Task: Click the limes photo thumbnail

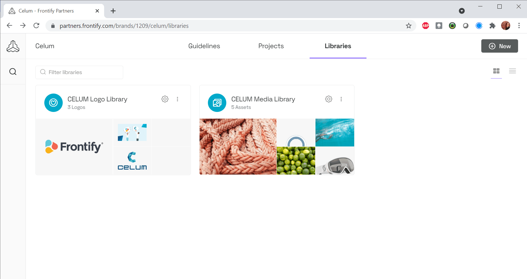Action: [x=296, y=161]
